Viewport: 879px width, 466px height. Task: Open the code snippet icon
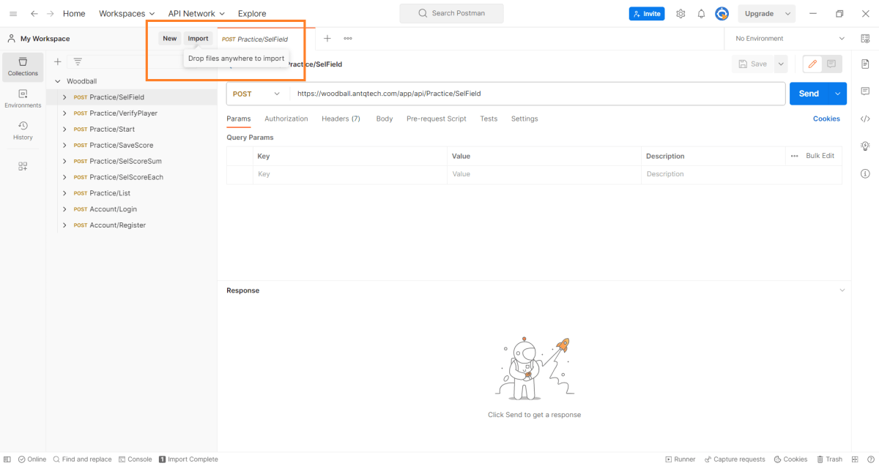865,119
